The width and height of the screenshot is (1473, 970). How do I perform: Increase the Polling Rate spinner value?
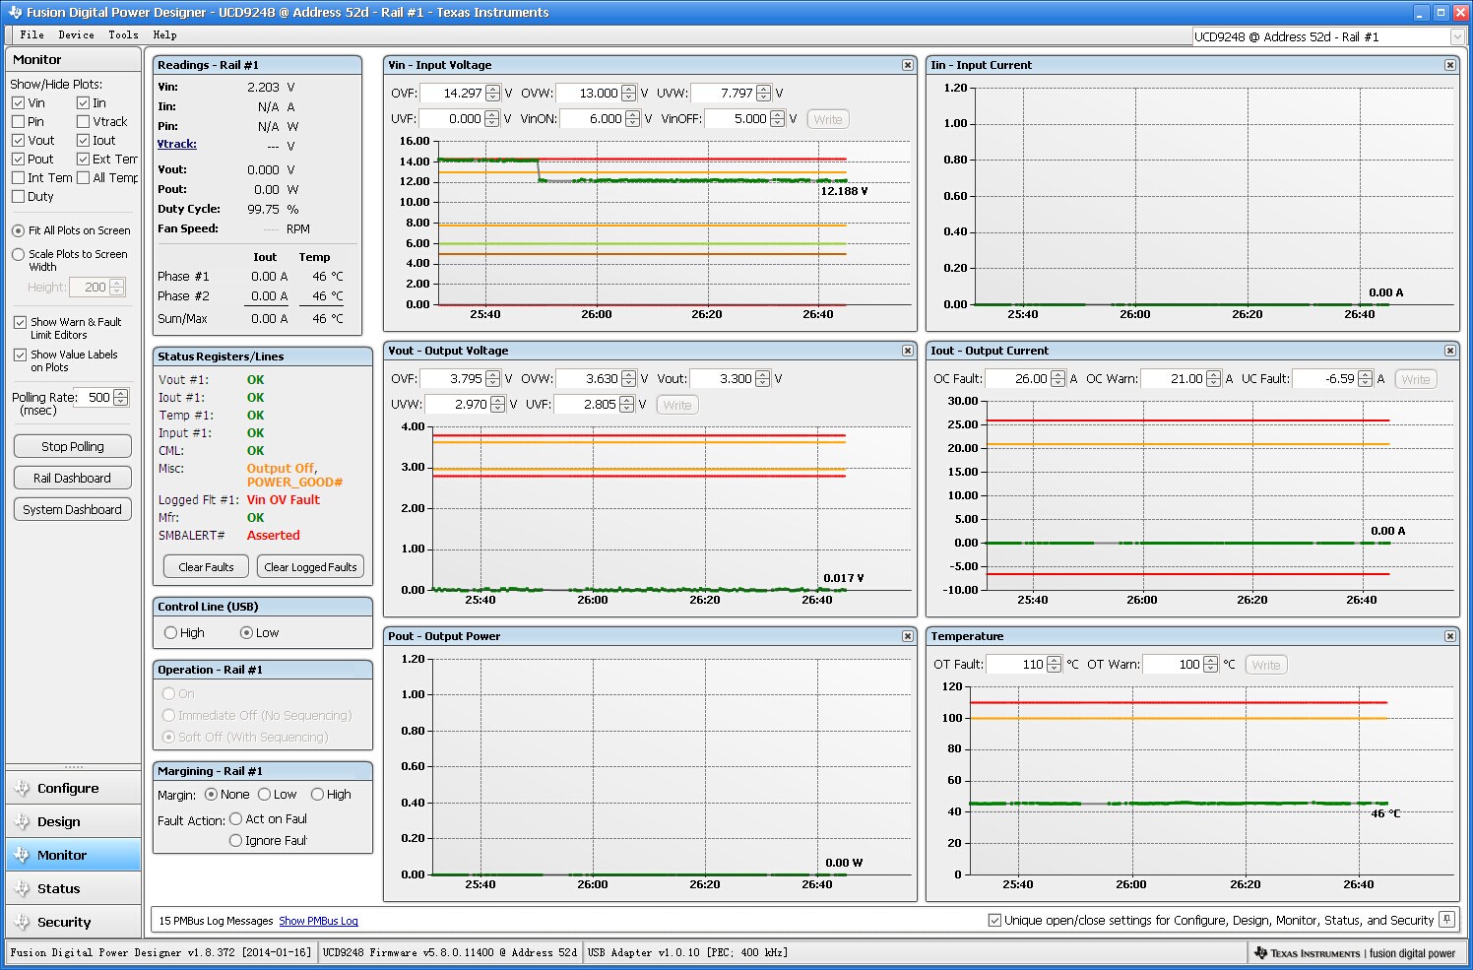pos(121,394)
